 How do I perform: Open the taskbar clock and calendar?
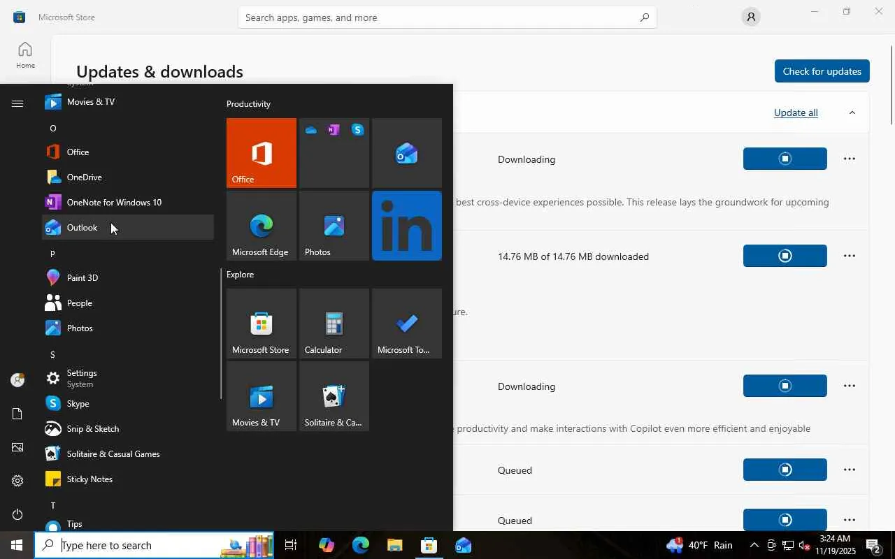tap(835, 545)
